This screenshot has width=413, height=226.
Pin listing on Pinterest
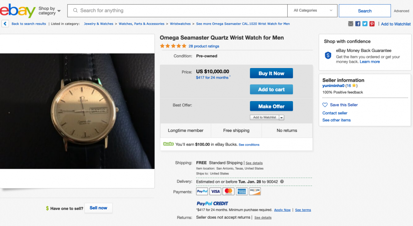point(372,24)
